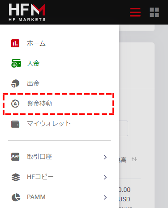168x208 pixels.
Task: Click the 0.00 balance value
Action: coord(125,190)
